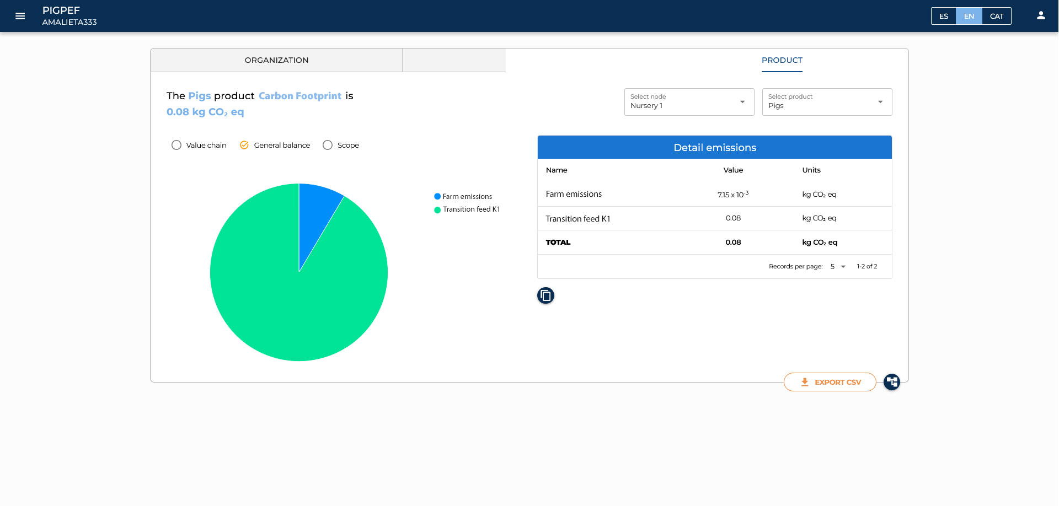The width and height of the screenshot is (1059, 506).
Task: Select the EN language button
Action: tap(969, 16)
